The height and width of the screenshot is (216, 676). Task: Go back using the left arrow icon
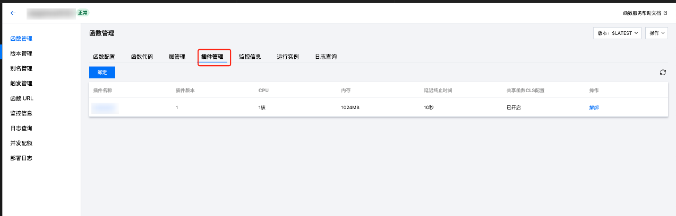pyautogui.click(x=13, y=13)
